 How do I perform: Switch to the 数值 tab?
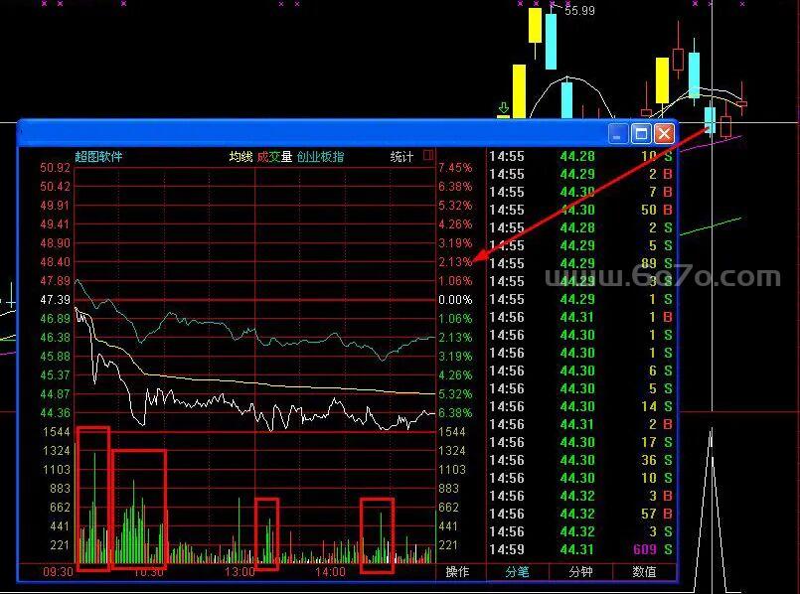click(644, 572)
